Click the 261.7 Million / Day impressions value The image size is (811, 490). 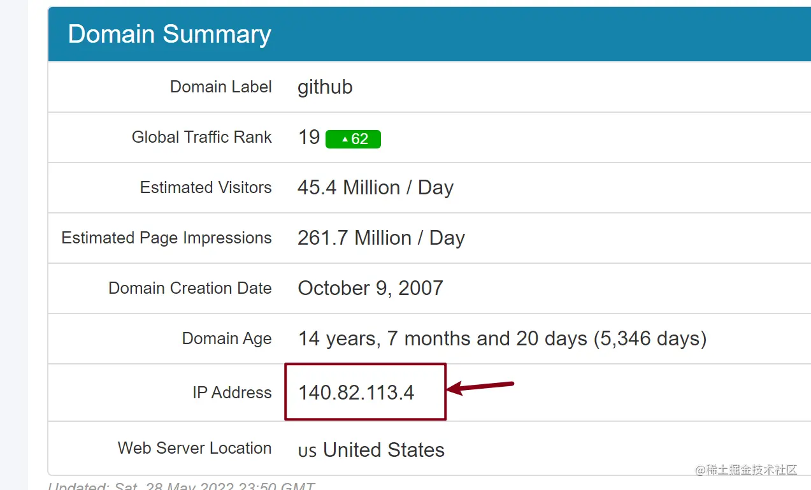(381, 238)
